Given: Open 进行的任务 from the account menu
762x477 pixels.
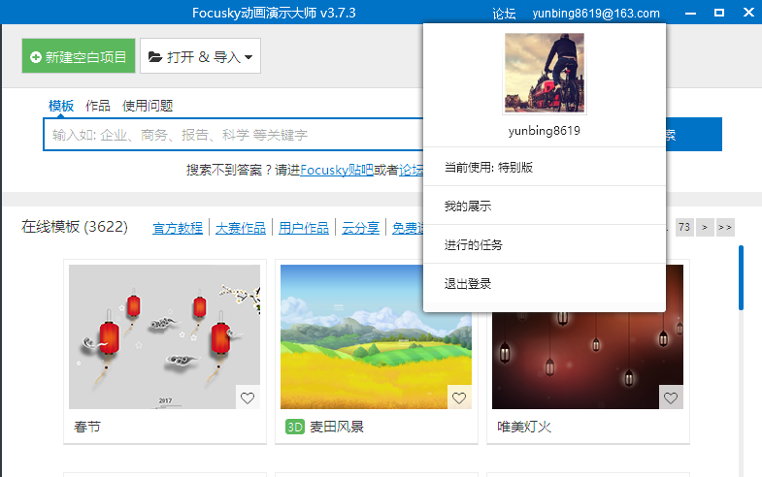Looking at the screenshot, I should (x=545, y=244).
